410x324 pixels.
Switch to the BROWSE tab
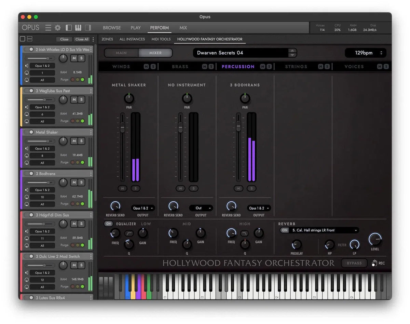[112, 28]
